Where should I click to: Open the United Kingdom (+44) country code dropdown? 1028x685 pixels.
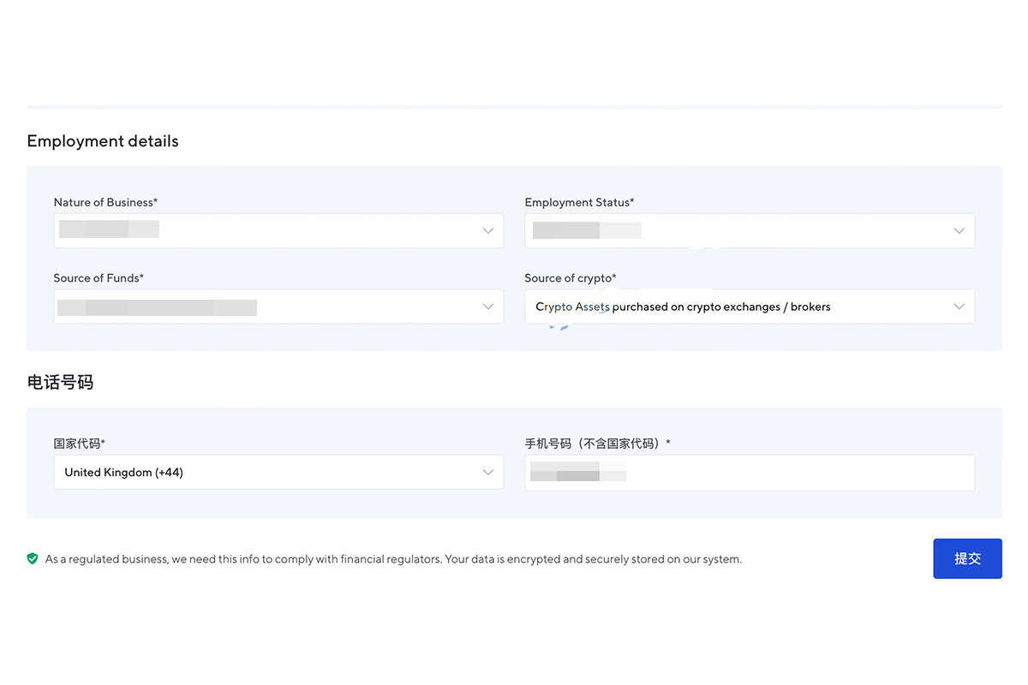278,472
